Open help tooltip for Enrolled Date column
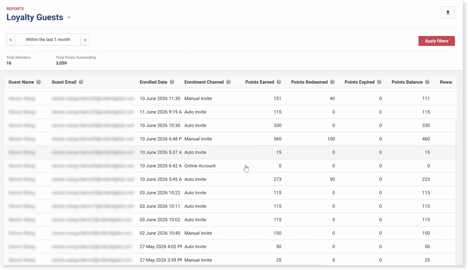 [x=172, y=82]
